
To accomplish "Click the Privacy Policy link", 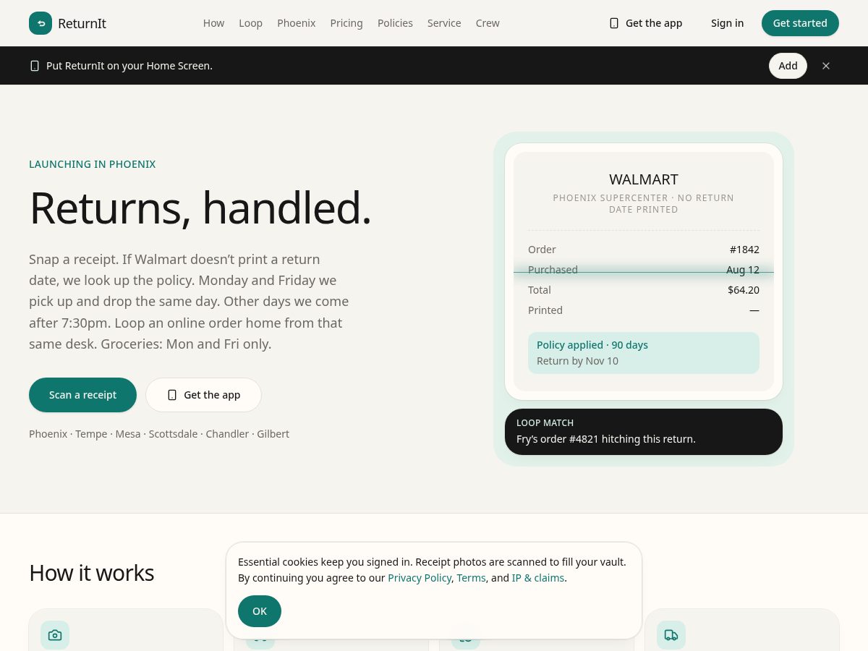I will click(420, 578).
